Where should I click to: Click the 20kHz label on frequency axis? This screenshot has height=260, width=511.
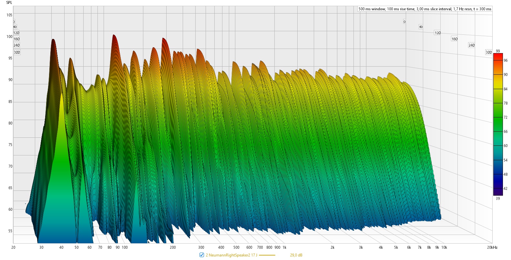click(492, 247)
